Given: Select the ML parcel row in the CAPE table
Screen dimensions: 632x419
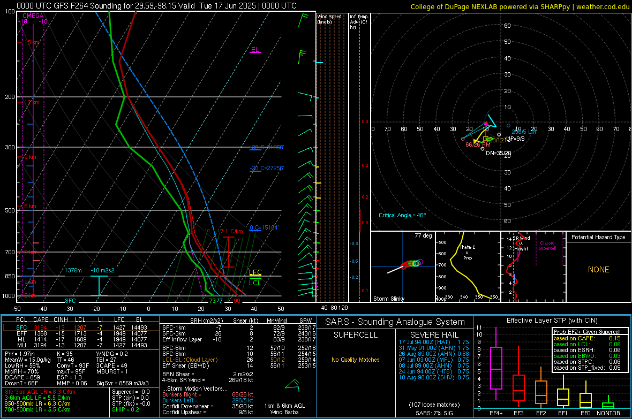Looking at the screenshot, I should 81,339.
